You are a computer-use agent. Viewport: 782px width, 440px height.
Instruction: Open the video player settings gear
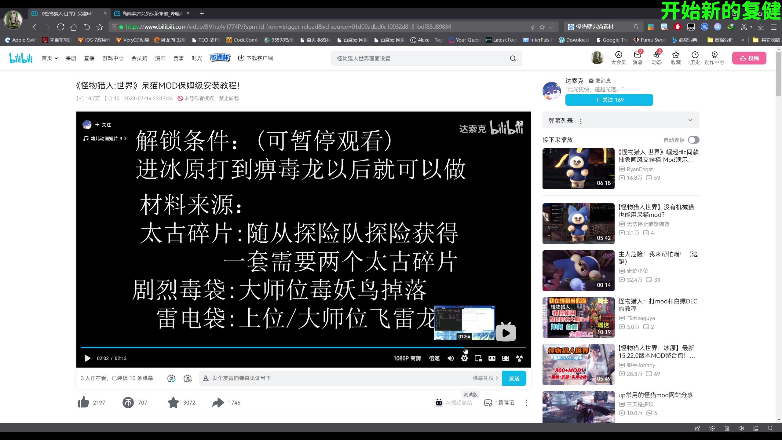(464, 358)
